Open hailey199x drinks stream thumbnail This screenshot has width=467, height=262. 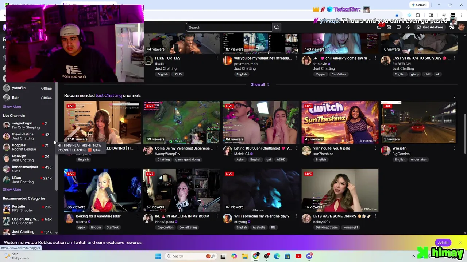340,190
